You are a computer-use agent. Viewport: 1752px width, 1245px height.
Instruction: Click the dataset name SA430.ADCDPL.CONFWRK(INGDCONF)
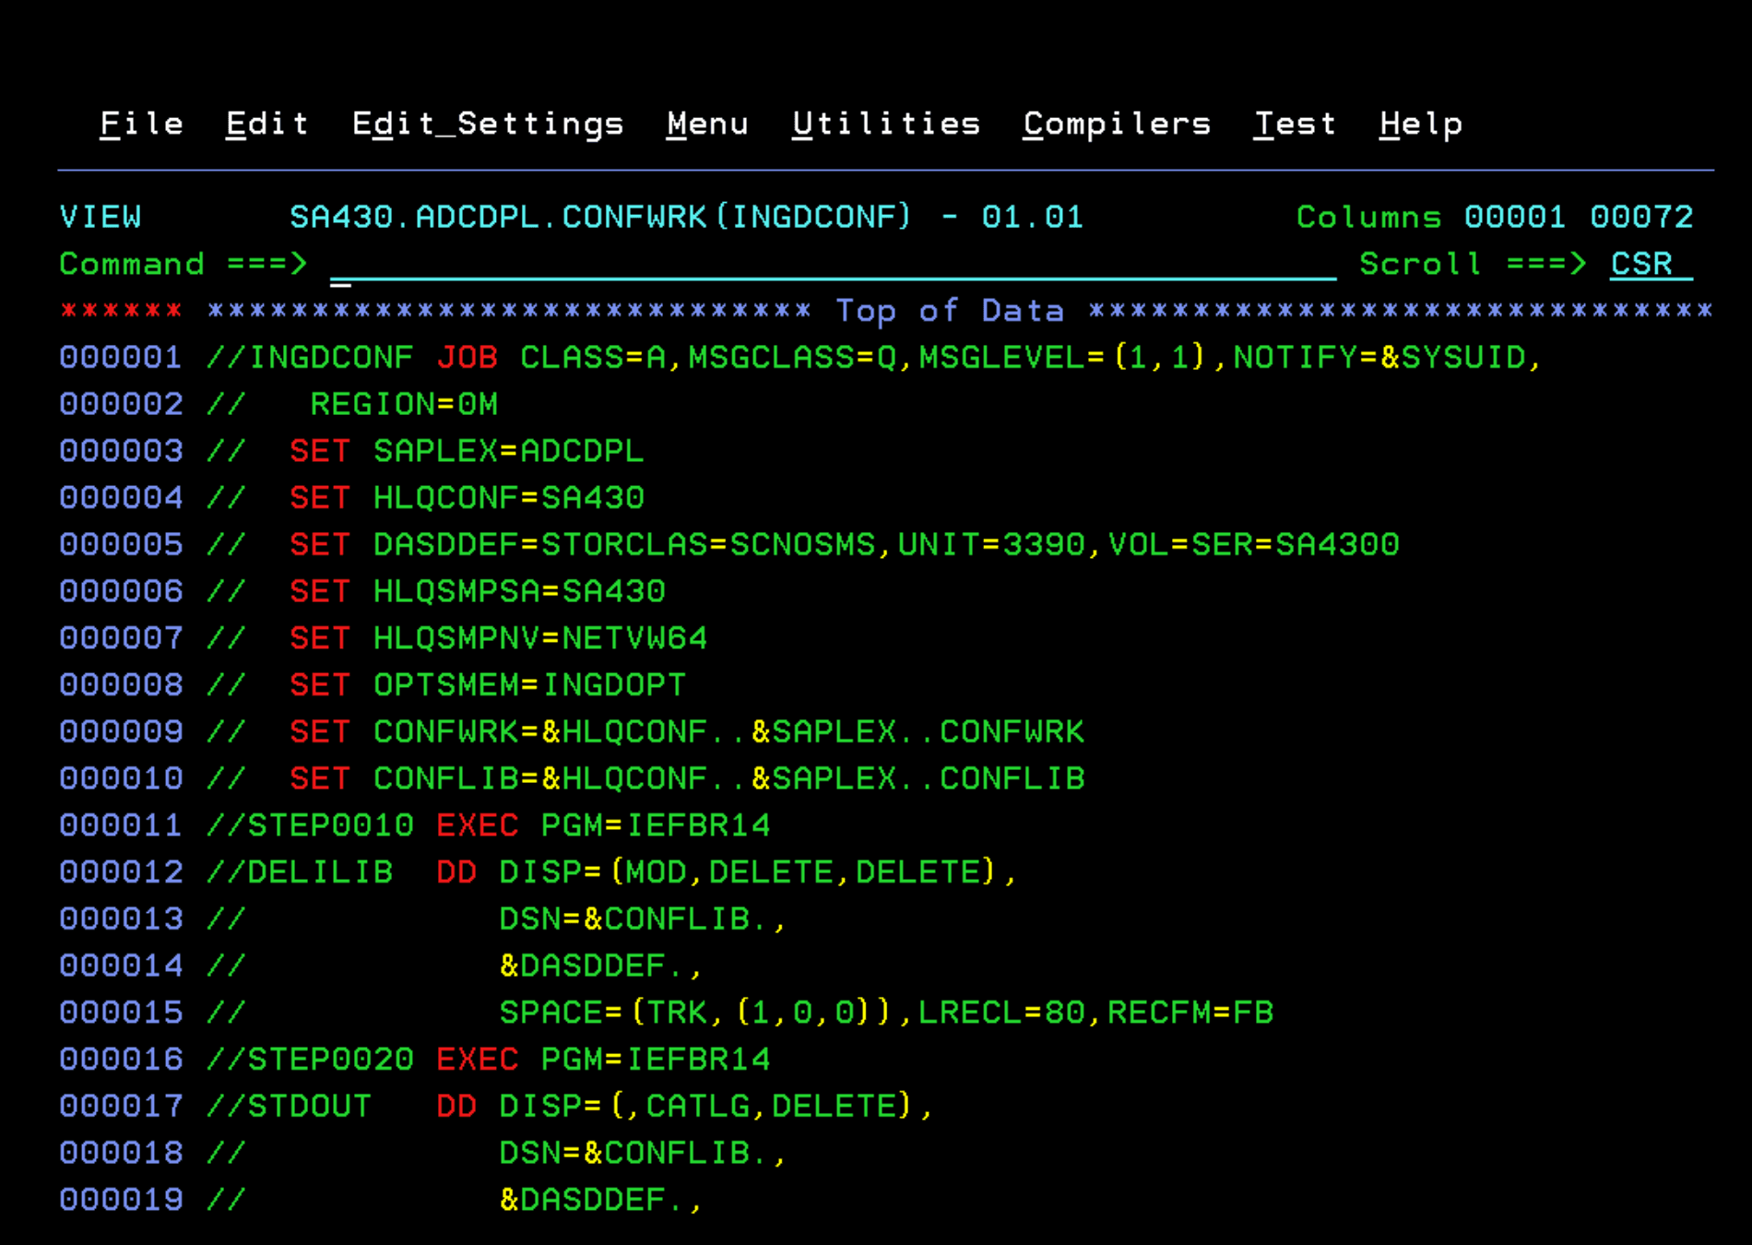point(599,217)
